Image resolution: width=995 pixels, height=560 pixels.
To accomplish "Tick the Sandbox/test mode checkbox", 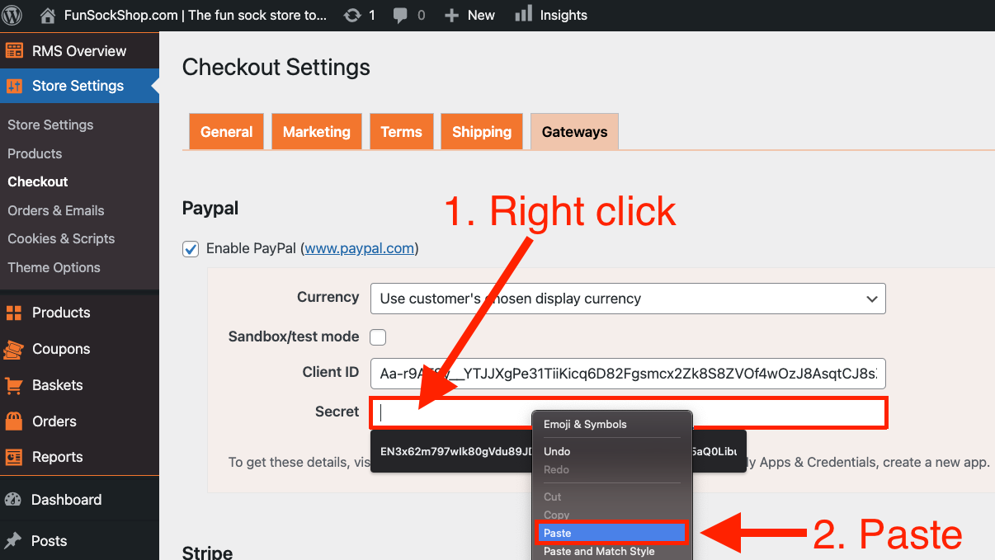I will click(378, 336).
